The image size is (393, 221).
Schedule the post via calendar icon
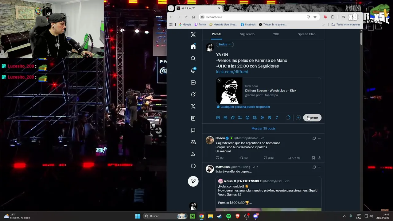255,118
